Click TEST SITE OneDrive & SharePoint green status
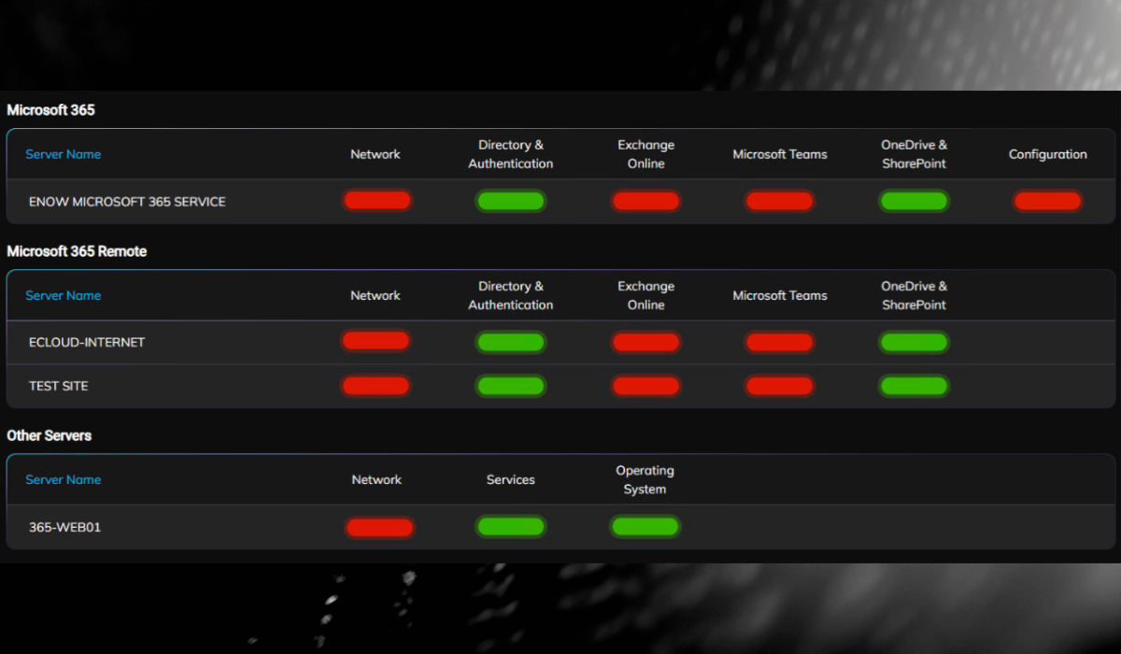 pos(915,386)
